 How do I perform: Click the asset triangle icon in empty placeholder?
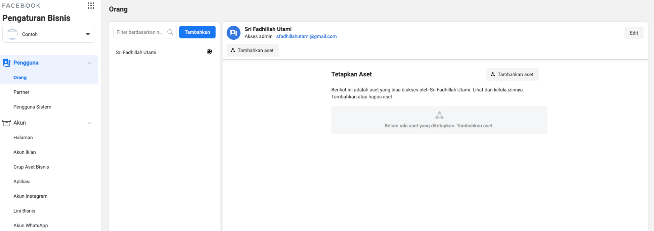439,115
